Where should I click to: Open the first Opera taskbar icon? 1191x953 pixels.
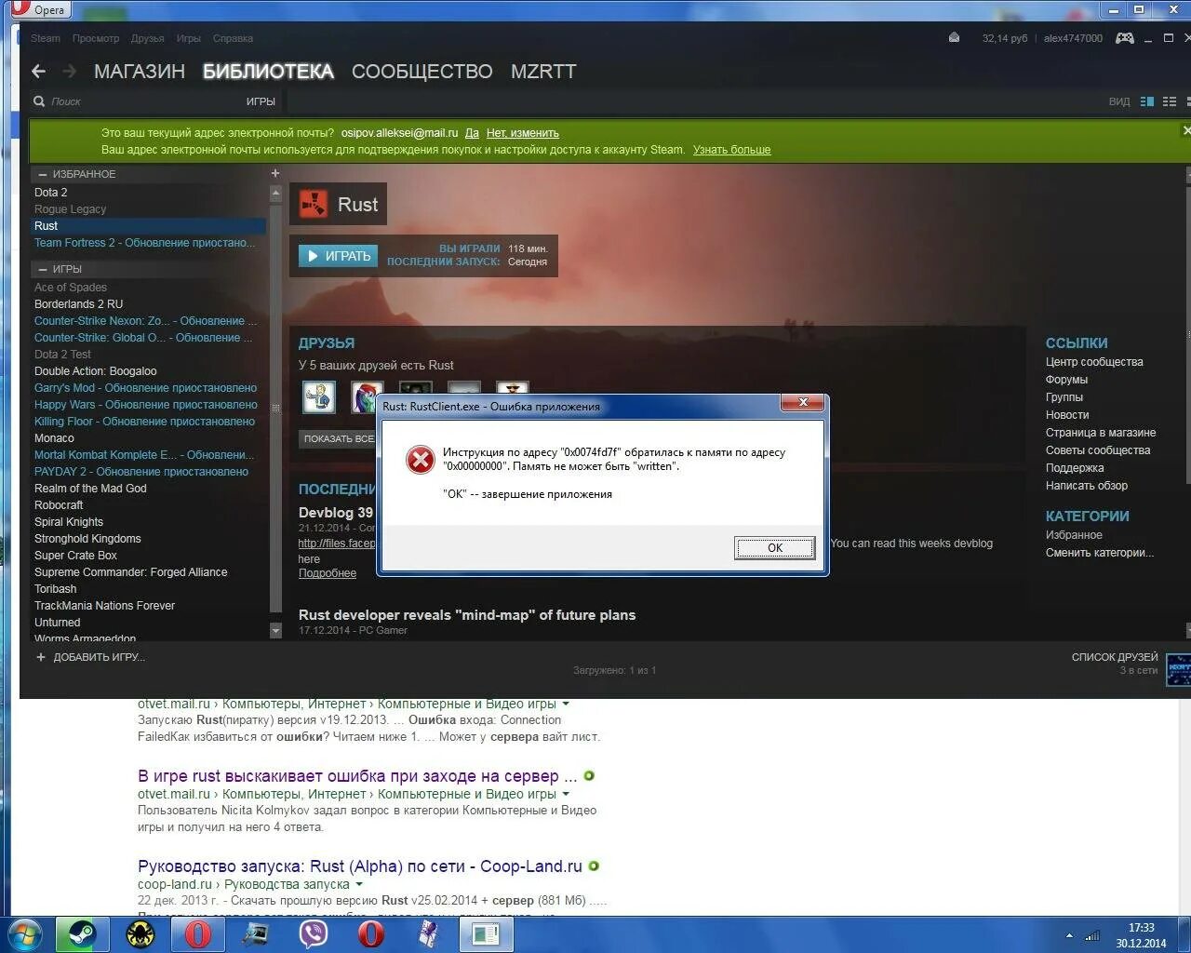[198, 933]
